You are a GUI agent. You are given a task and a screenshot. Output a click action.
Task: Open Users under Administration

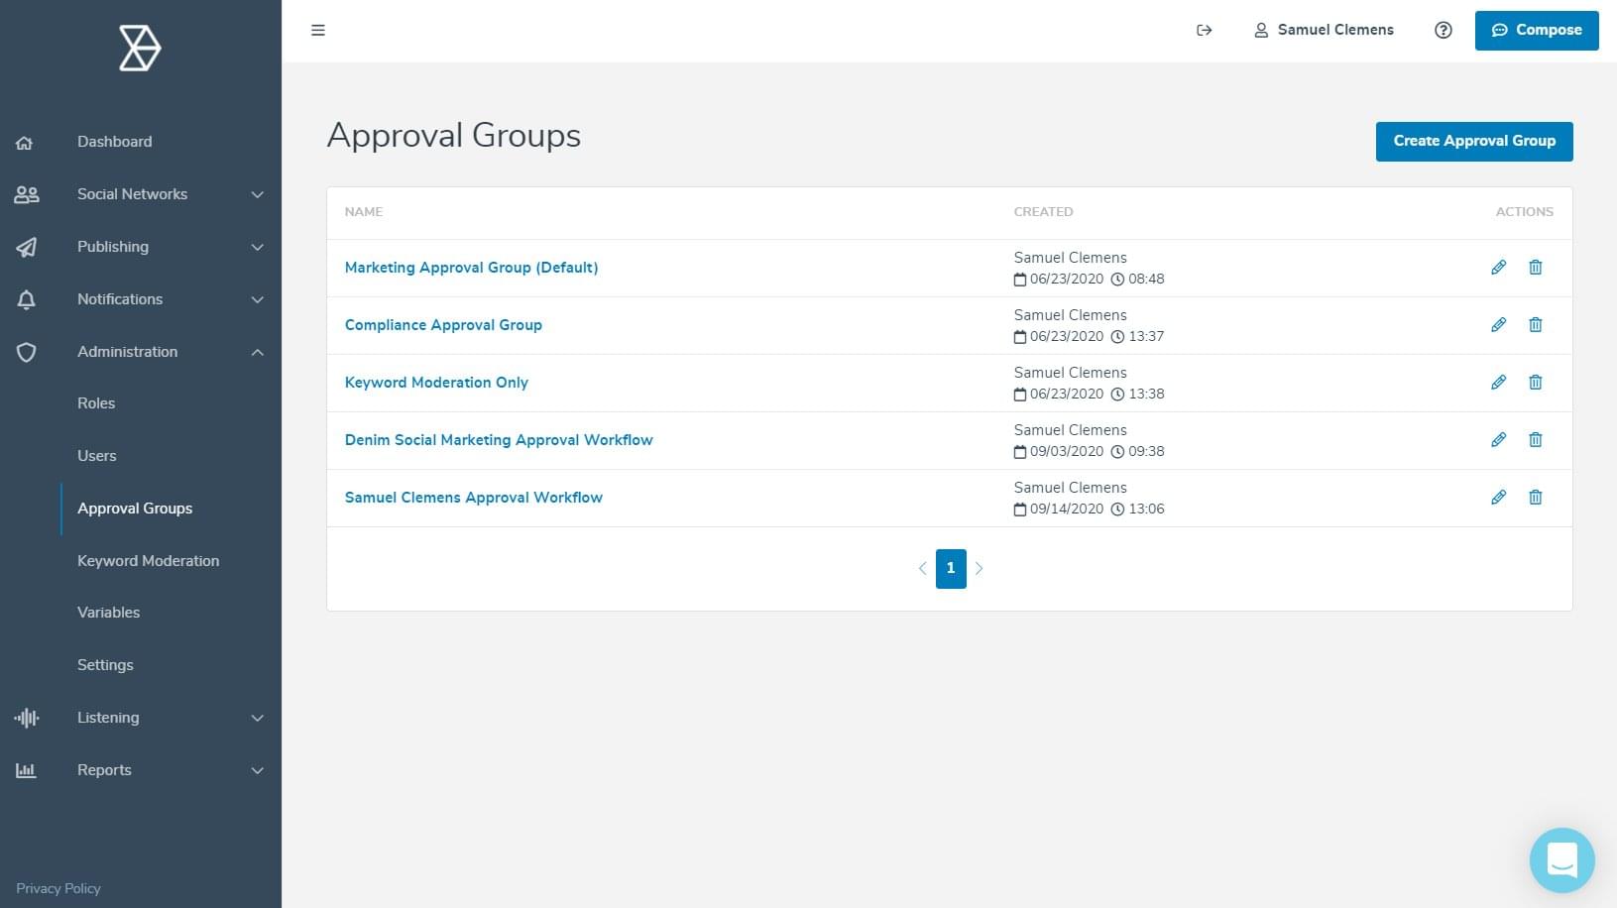point(97,456)
